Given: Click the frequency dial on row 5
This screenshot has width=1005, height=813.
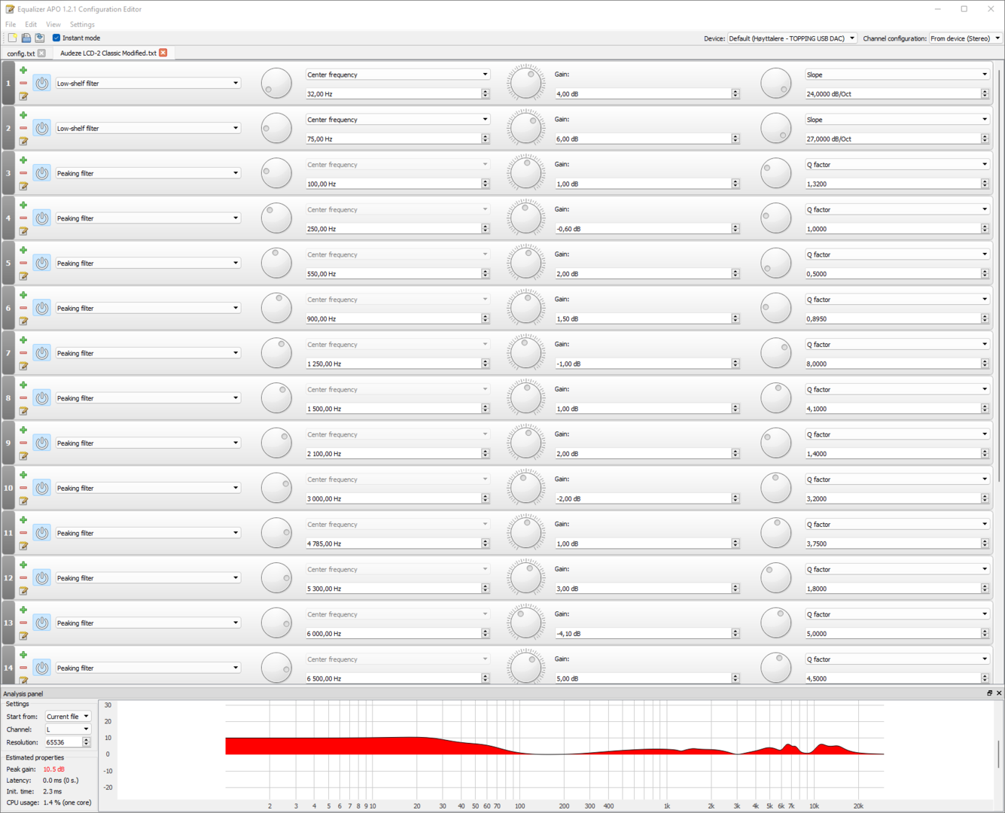Looking at the screenshot, I should pyautogui.click(x=276, y=263).
